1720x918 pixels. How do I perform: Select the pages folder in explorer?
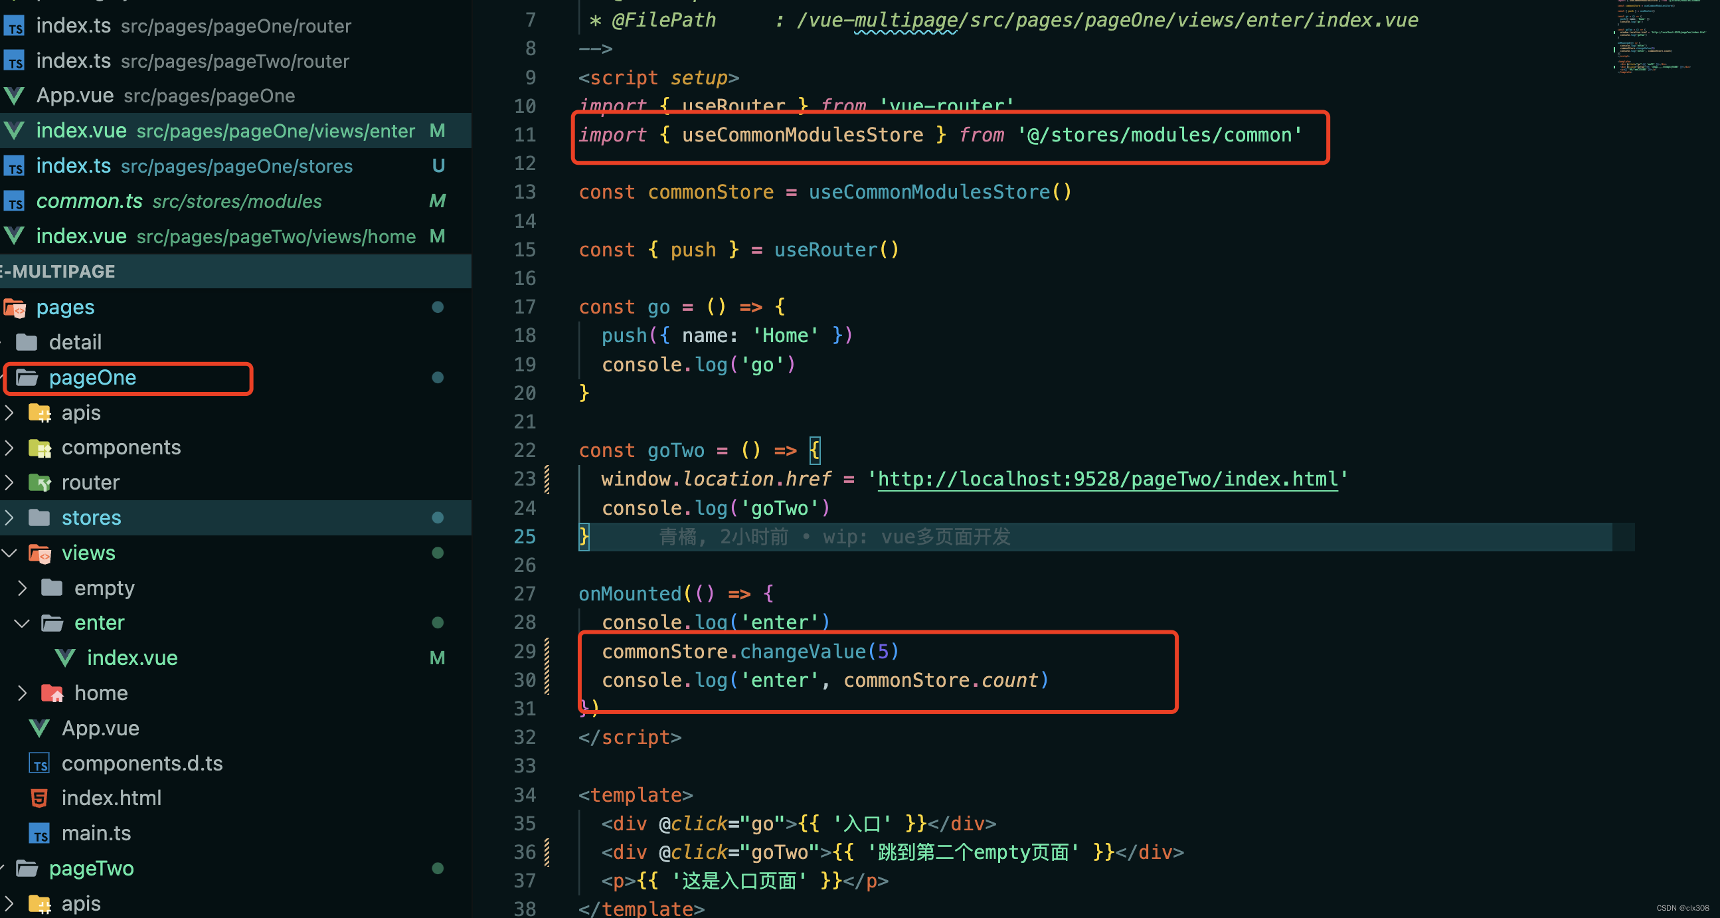(235, 307)
